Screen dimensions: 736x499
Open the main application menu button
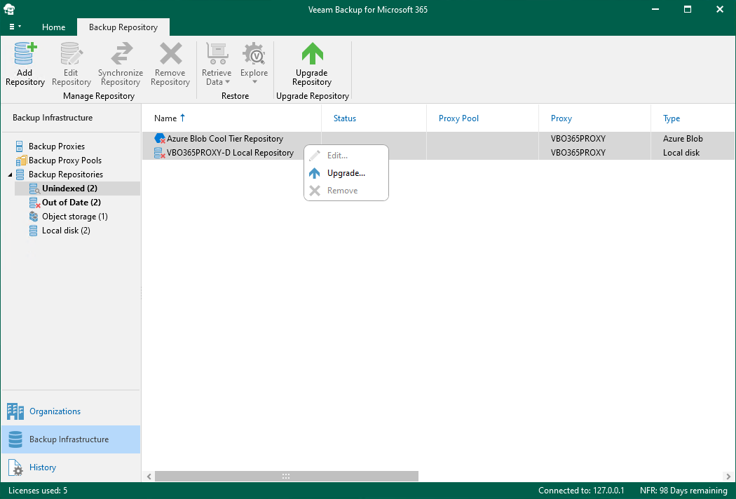pos(15,27)
